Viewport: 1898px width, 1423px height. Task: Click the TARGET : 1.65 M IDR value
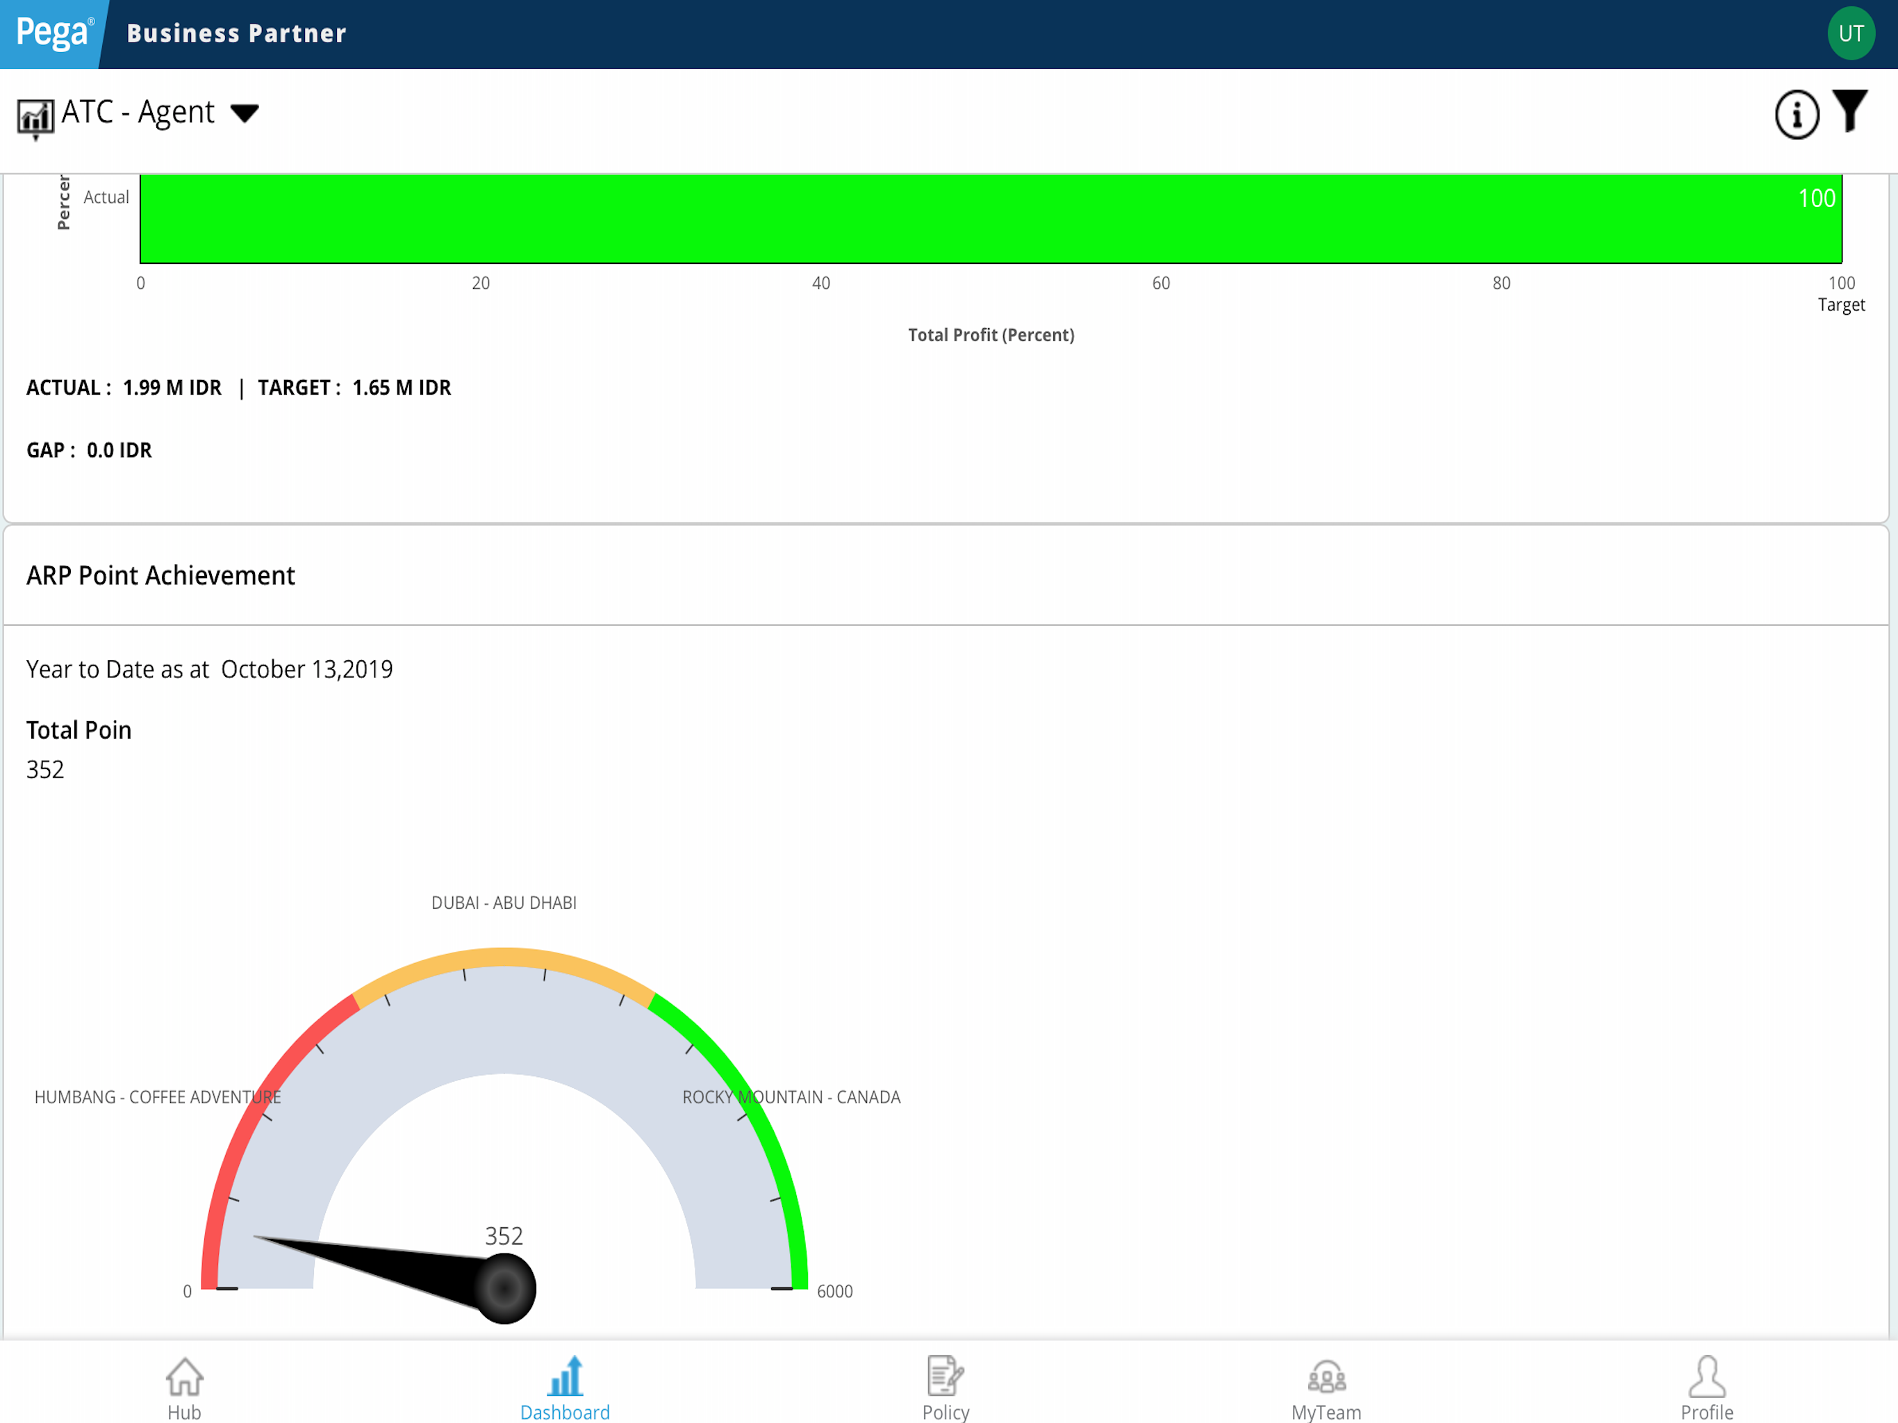tap(354, 388)
